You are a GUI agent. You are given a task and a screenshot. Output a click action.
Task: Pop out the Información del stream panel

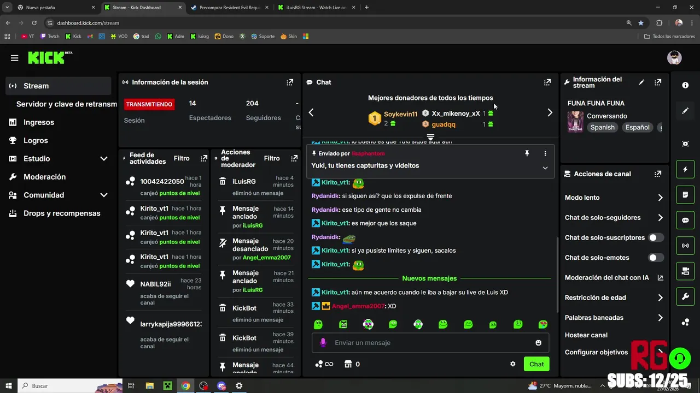(658, 82)
